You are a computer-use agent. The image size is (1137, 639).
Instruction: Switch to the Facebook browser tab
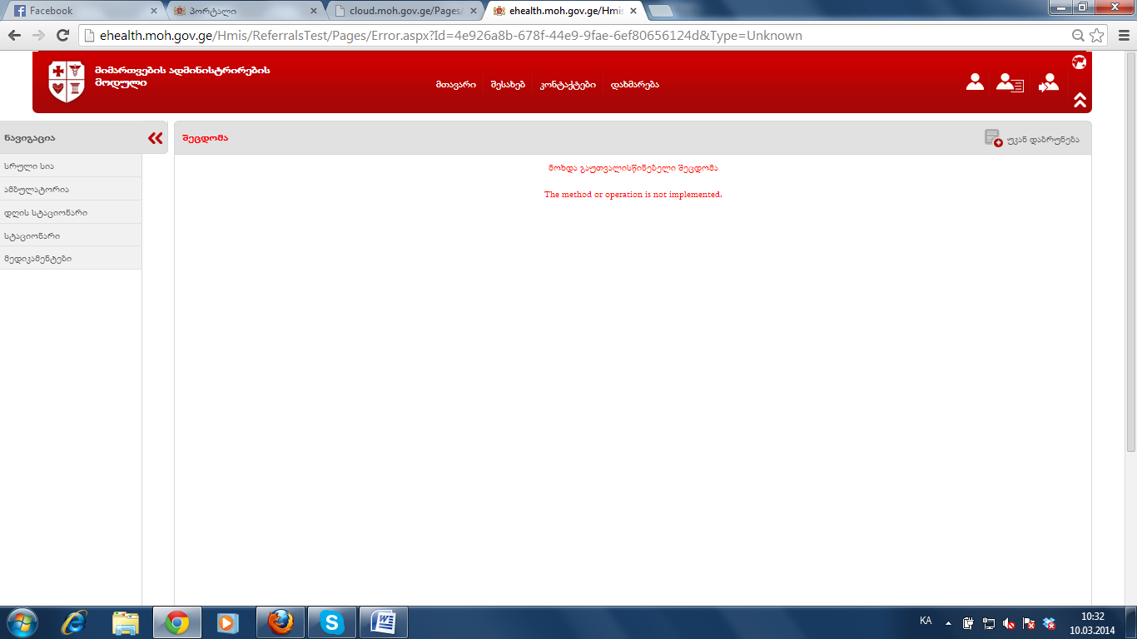click(83, 11)
